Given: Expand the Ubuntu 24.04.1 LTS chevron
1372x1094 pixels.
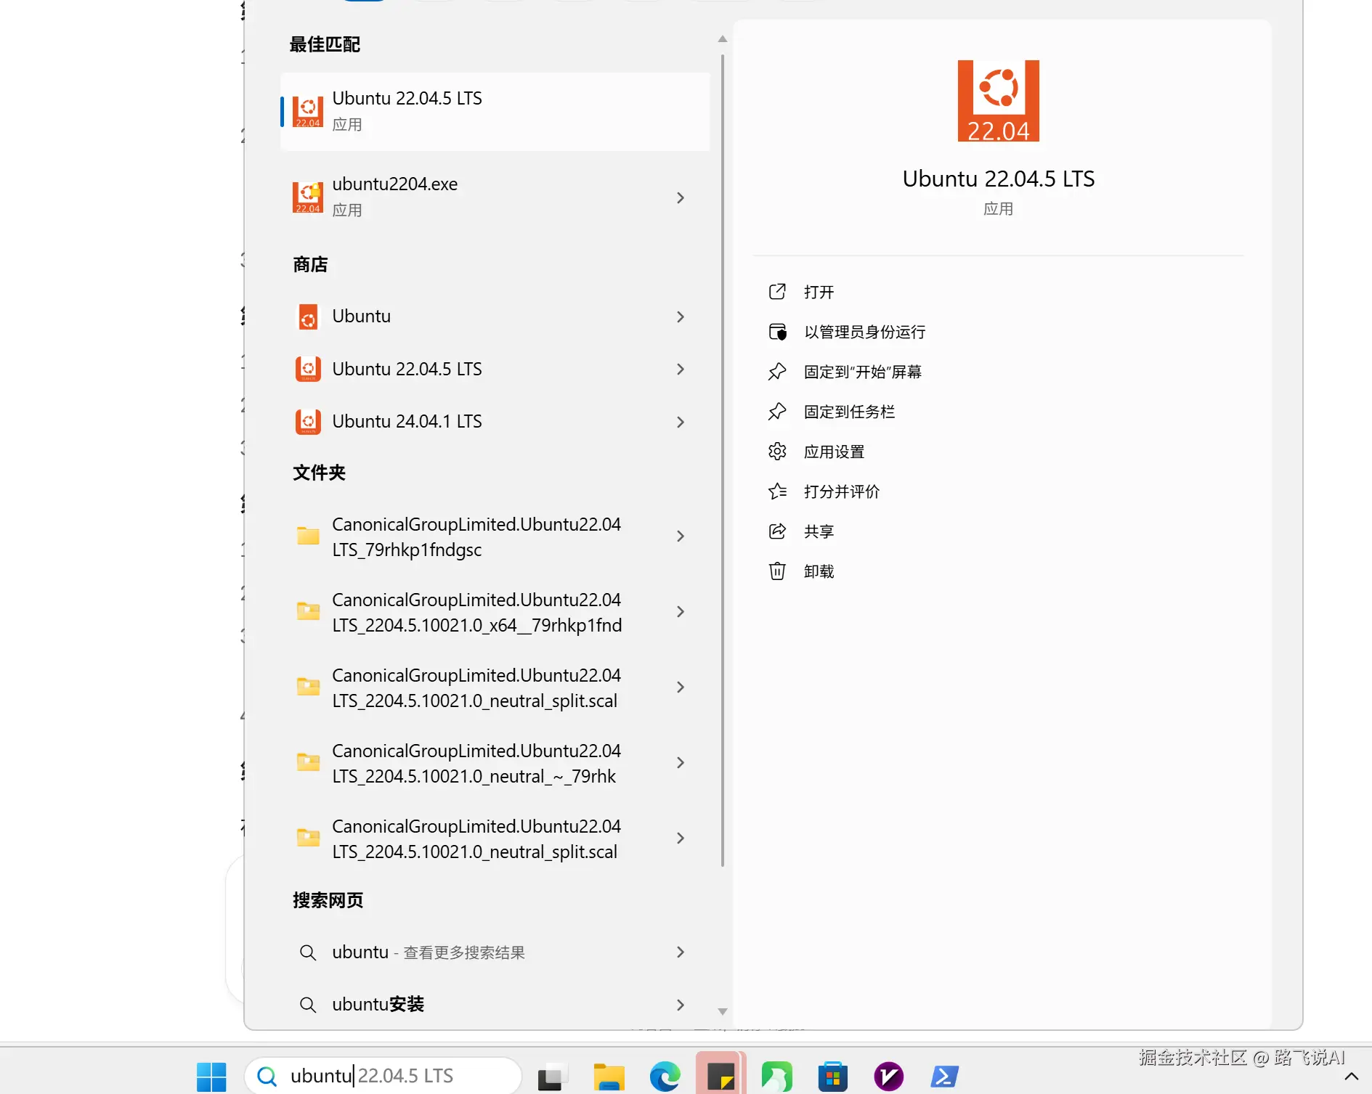Looking at the screenshot, I should tap(681, 422).
